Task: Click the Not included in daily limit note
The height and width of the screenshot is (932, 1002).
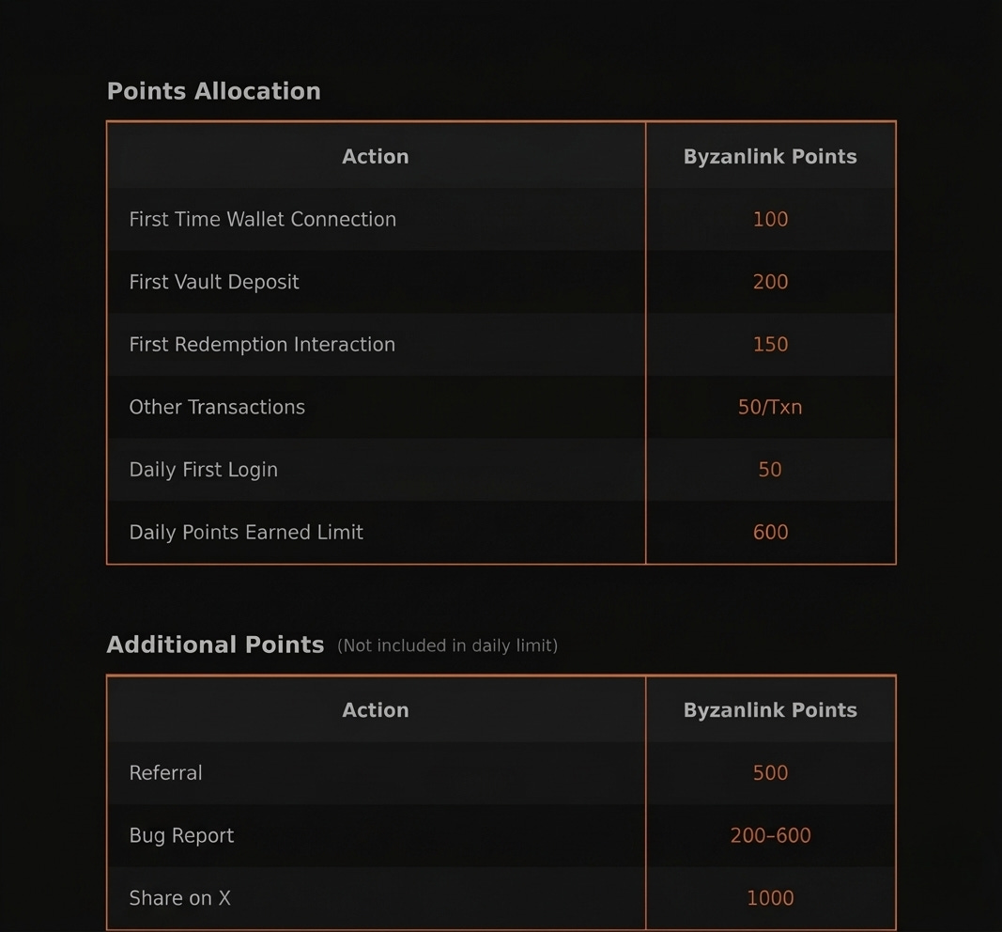Action: tap(447, 645)
